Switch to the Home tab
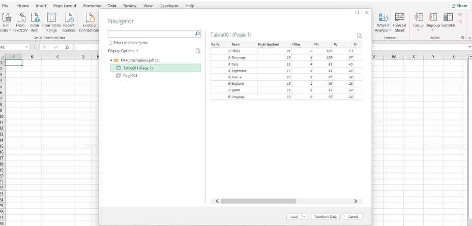Image resolution: width=472 pixels, height=226 pixels. 23,6
